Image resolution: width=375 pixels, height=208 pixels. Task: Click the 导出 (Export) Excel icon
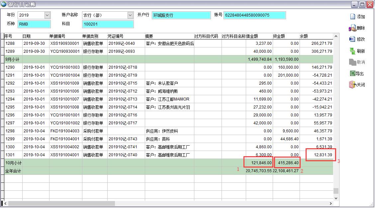pyautogui.click(x=352, y=74)
